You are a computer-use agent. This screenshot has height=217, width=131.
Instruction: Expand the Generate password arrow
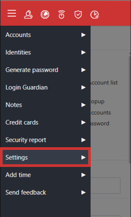click(83, 70)
